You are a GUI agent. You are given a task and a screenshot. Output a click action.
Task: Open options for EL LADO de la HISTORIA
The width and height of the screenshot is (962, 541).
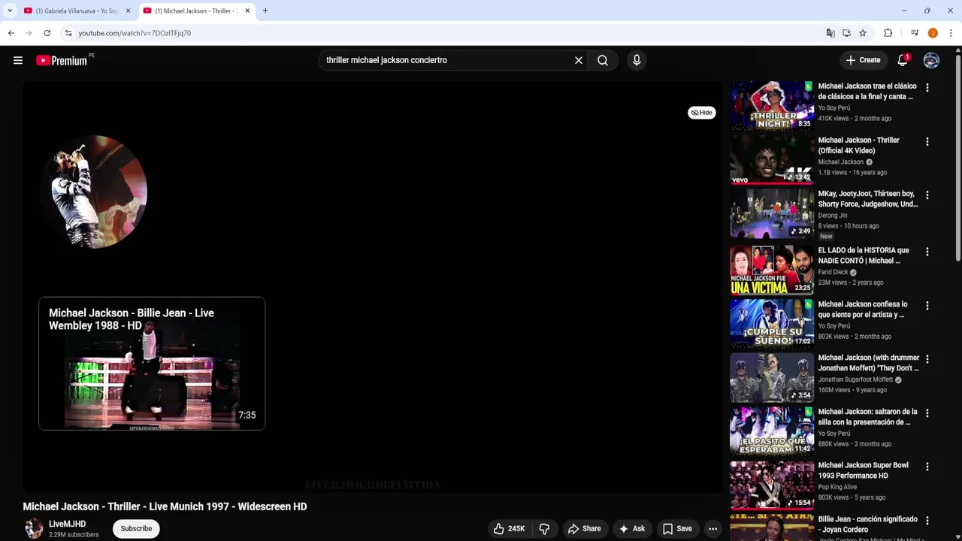click(x=927, y=252)
